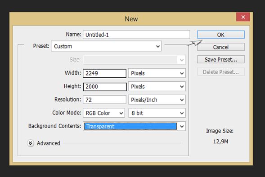This screenshot has height=177, width=265.
Task: Click the Color Mode label
Action: pos(67,113)
